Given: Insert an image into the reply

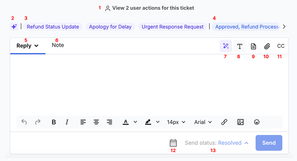Looking at the screenshot, I should pos(241,122).
